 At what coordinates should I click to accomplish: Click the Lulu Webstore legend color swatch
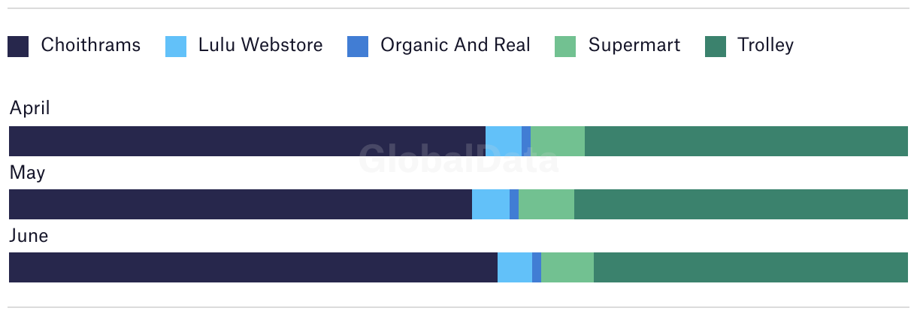click(176, 47)
